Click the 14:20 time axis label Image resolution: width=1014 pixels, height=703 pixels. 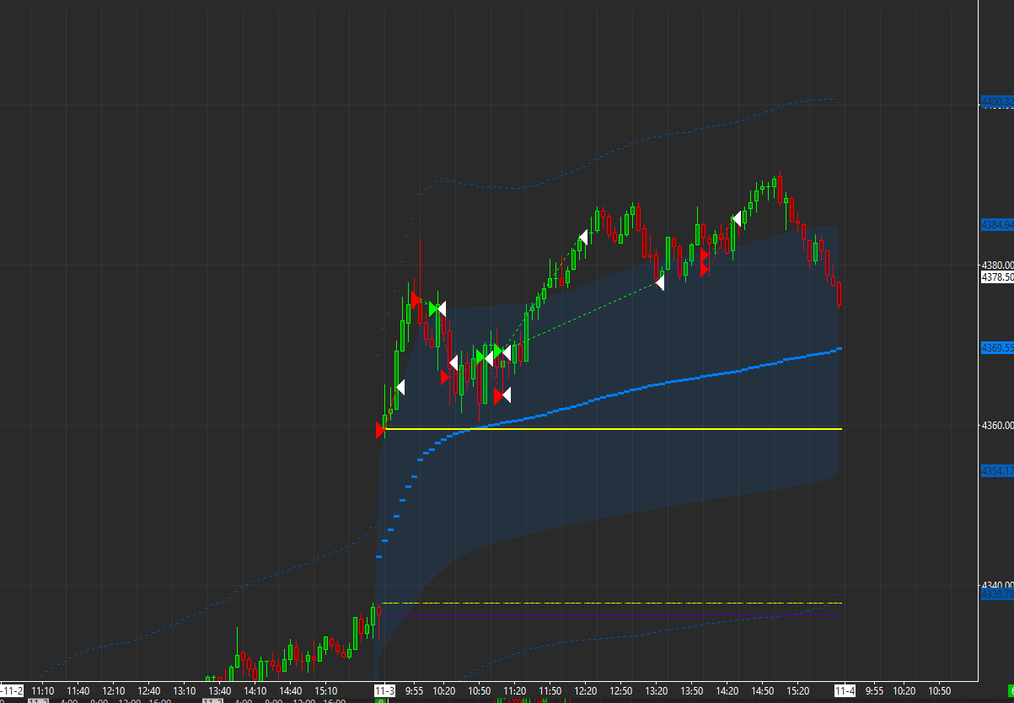click(727, 690)
